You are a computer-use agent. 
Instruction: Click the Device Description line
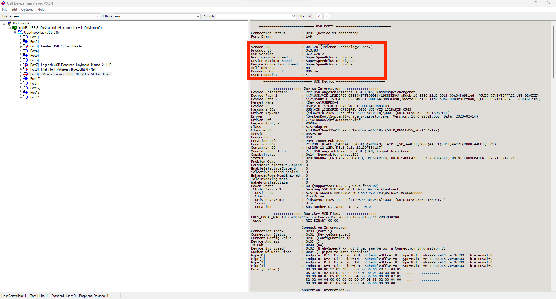point(333,92)
